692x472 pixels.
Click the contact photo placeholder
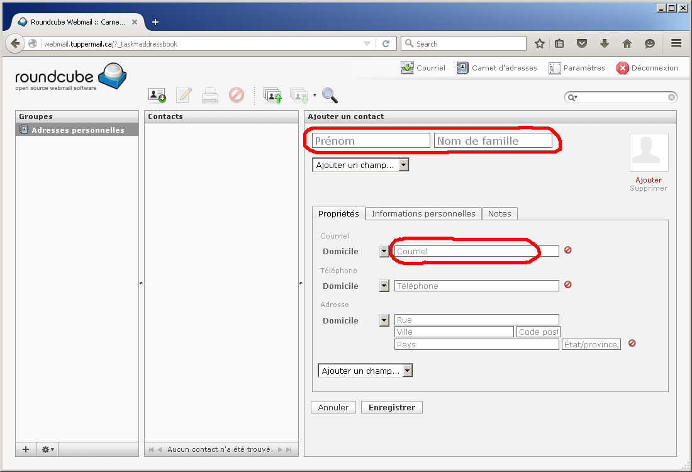pyautogui.click(x=649, y=152)
